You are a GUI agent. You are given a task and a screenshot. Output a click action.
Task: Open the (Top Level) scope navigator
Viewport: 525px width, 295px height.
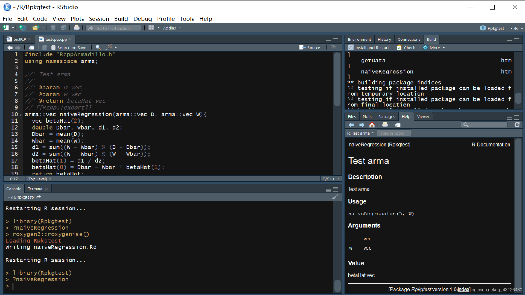click(x=39, y=179)
